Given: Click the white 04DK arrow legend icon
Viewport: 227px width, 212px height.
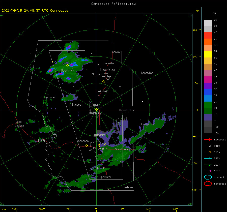Looking at the screenshot, I should point(208,146).
